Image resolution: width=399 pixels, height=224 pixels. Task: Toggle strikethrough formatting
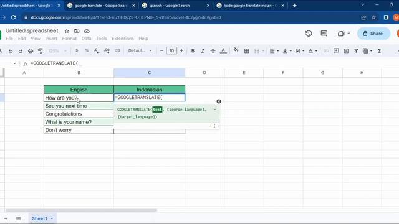[x=213, y=51]
